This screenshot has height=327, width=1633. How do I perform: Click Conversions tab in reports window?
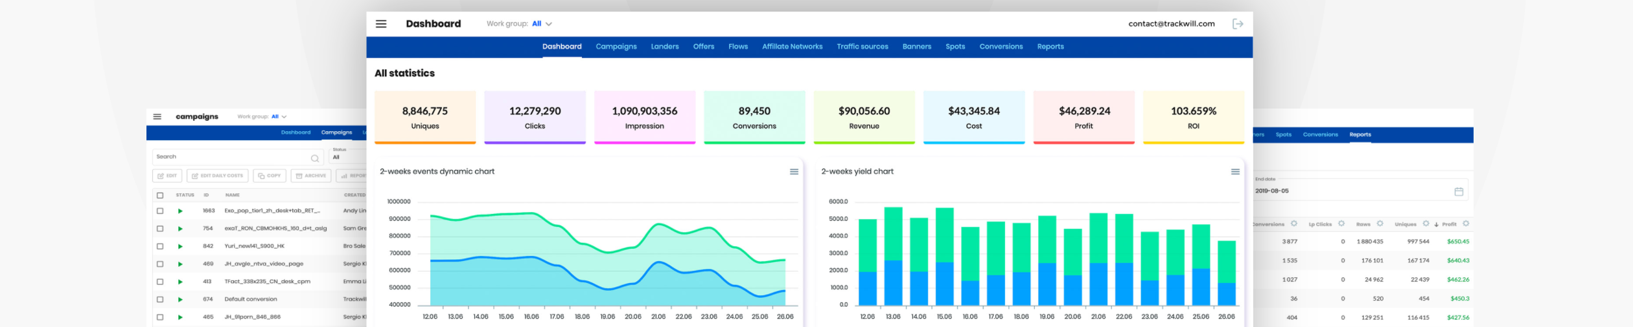[1321, 134]
